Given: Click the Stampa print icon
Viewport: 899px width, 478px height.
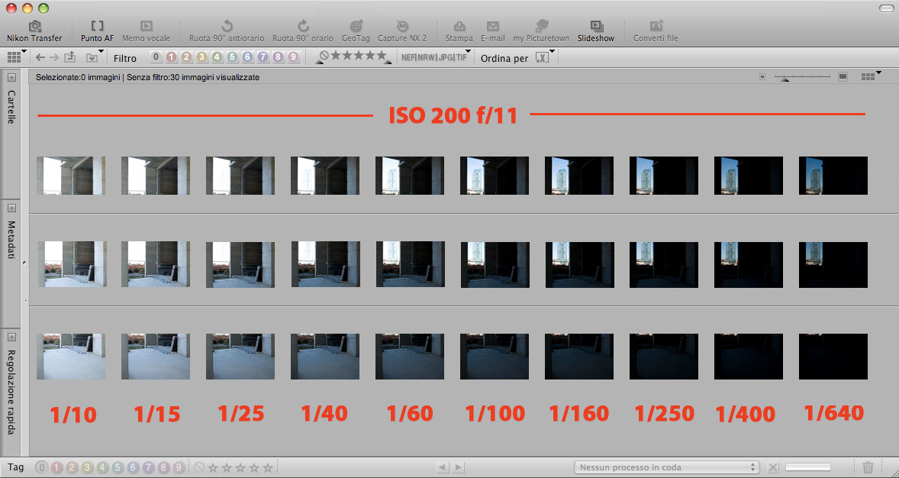Looking at the screenshot, I should (x=459, y=31).
